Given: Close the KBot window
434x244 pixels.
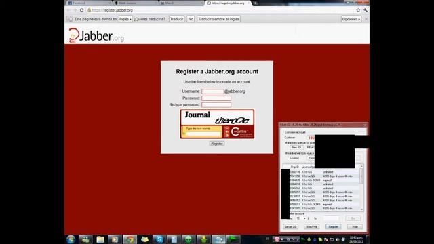Looking at the screenshot, I should [x=365, y=125].
